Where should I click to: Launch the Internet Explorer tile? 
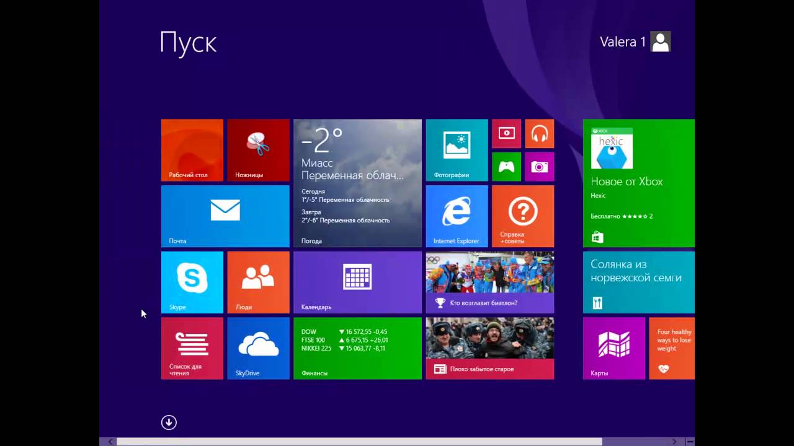coord(457,216)
